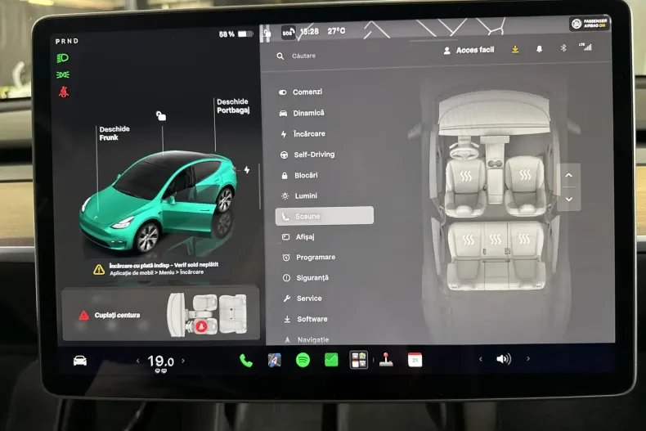Open the Programare settings section
The image size is (646, 431).
(309, 257)
